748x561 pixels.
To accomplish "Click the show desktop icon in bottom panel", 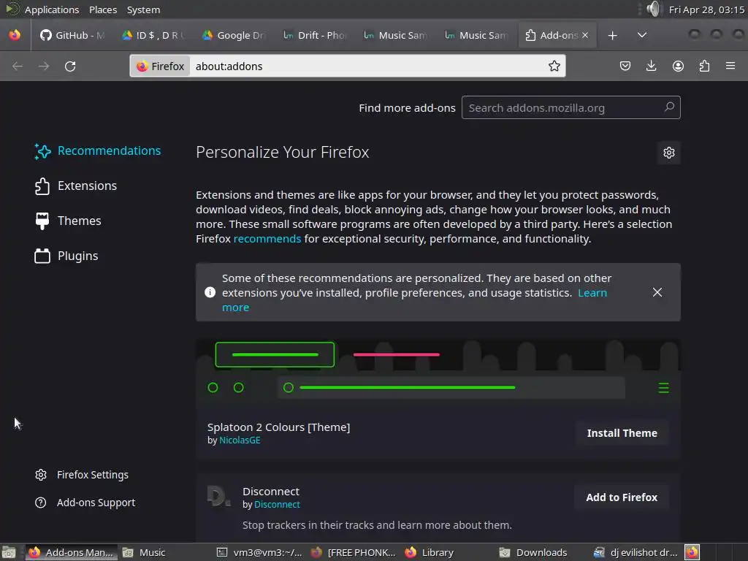I will click(x=9, y=552).
